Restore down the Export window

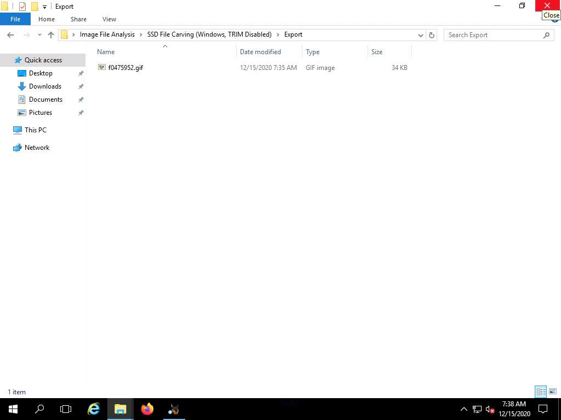click(x=522, y=5)
